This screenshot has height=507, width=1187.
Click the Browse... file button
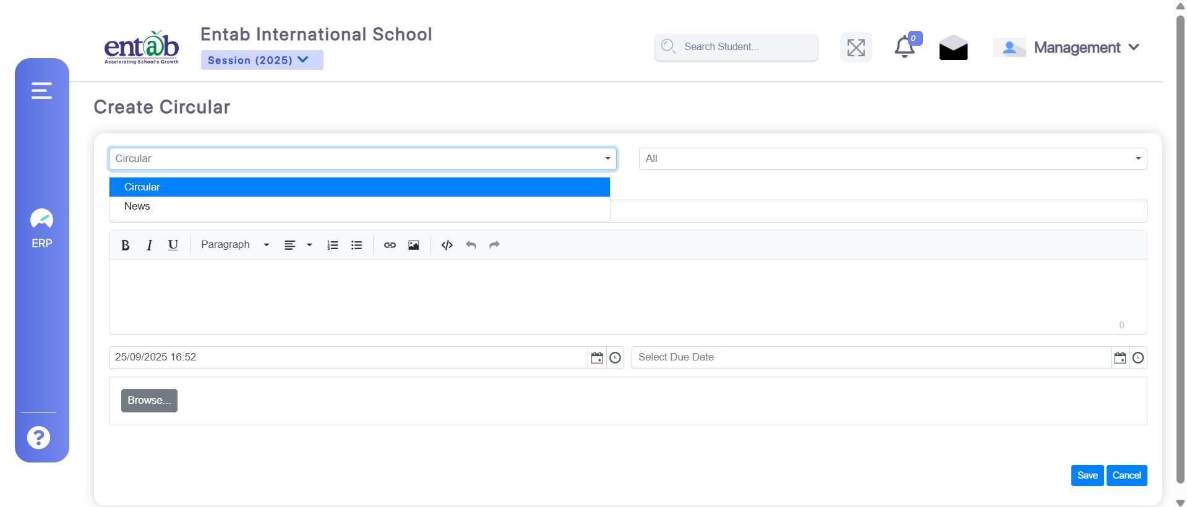click(149, 401)
